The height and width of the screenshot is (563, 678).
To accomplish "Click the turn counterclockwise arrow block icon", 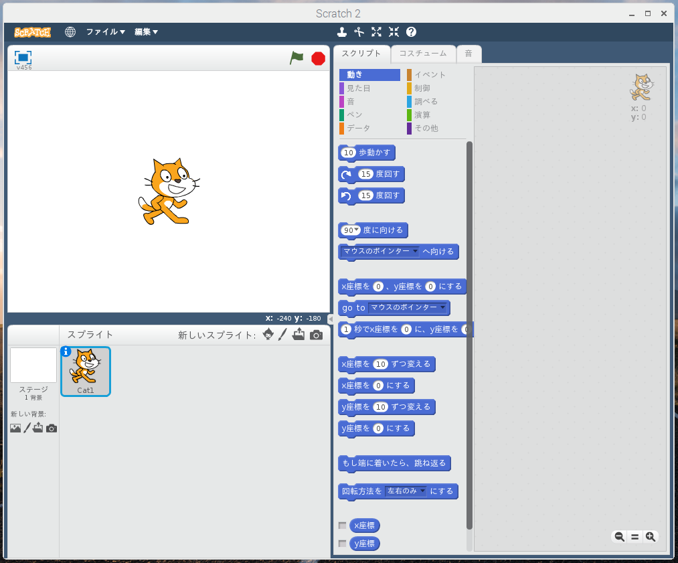I will (346, 196).
